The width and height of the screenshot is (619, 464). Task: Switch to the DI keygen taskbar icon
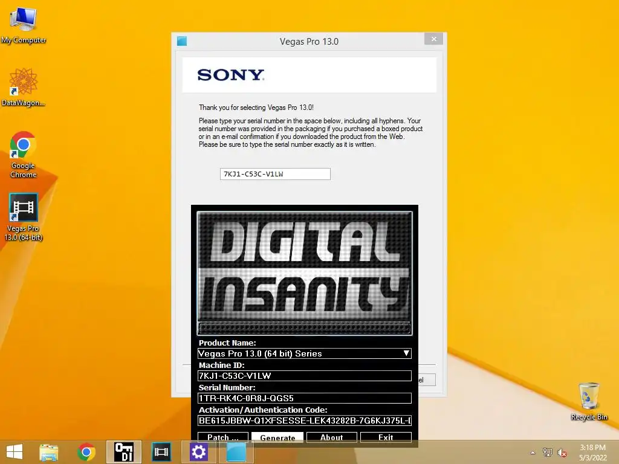click(124, 452)
